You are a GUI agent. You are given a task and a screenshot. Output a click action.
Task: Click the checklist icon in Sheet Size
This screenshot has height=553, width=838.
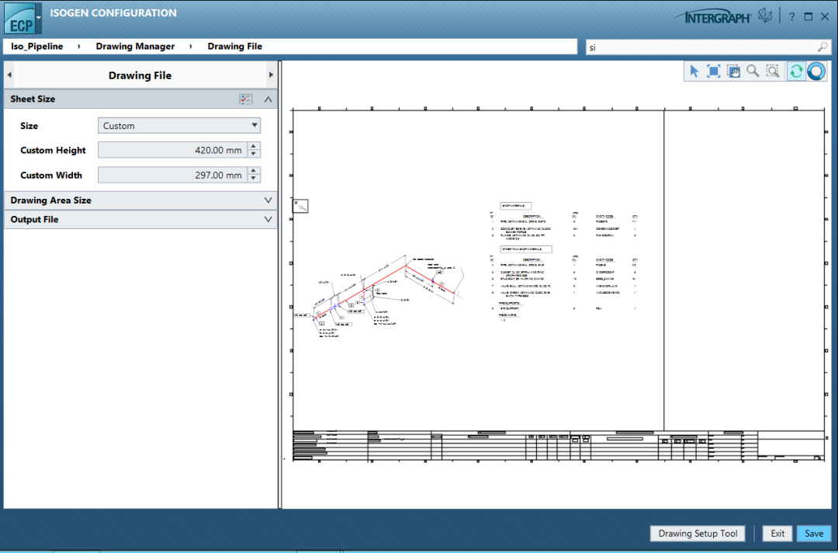pyautogui.click(x=245, y=99)
